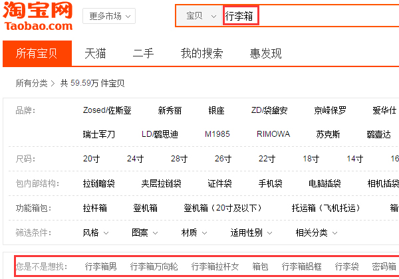
Task: Filter by brand 璐壹达
Action: click(379, 134)
